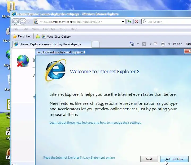This screenshot has height=165, width=191.
Task: Open the Help menu
Action: 74,29
